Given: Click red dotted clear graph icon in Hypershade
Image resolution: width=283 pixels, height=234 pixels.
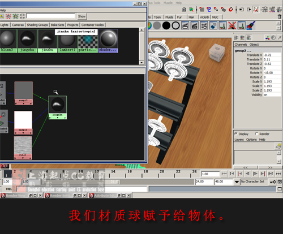Looking at the screenshot, I should (x=8, y=16).
